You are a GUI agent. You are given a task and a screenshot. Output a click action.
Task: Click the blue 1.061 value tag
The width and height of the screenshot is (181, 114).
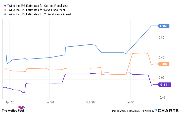165,26
